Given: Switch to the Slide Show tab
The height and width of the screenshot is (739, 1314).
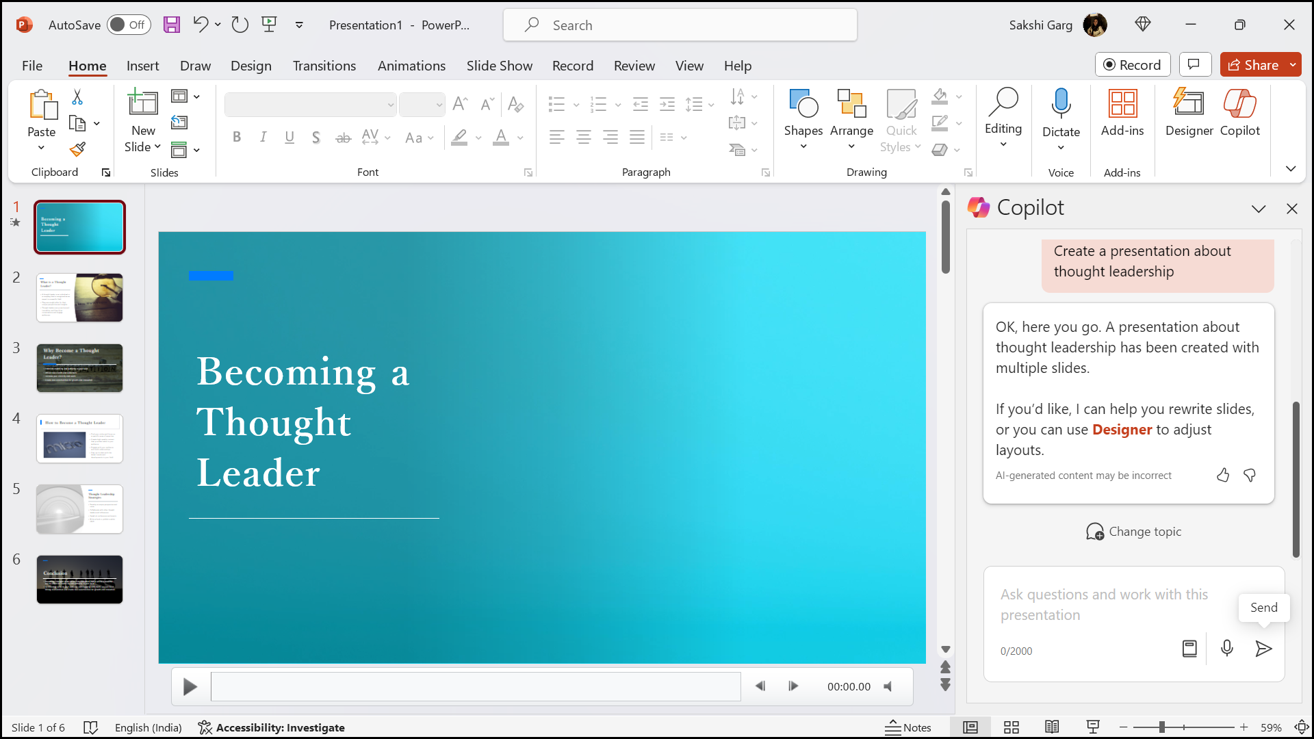Looking at the screenshot, I should [499, 66].
